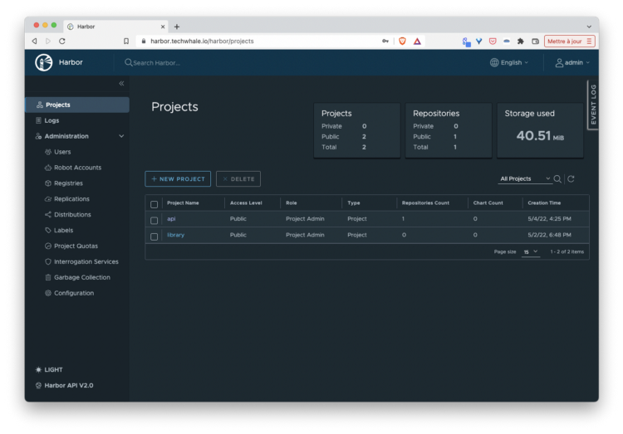The image size is (623, 434).
Task: Click the Type column header
Action: pos(354,203)
